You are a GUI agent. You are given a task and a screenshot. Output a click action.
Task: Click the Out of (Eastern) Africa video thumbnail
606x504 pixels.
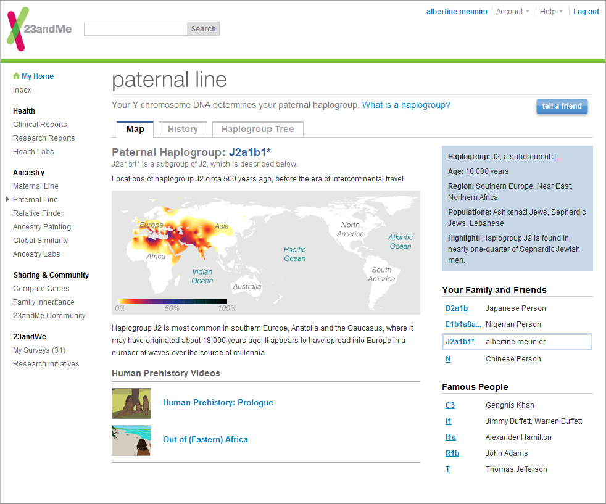(131, 440)
